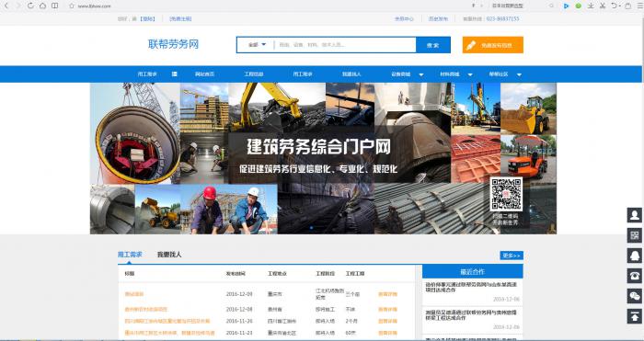
Task: Expand the 帮帮社区 navigation dropdown arrow
Action: 519,74
